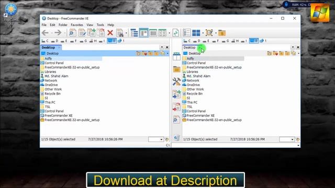The image size is (335, 188).
Task: Go back using the left arrow toolbar icon
Action: point(46,33)
